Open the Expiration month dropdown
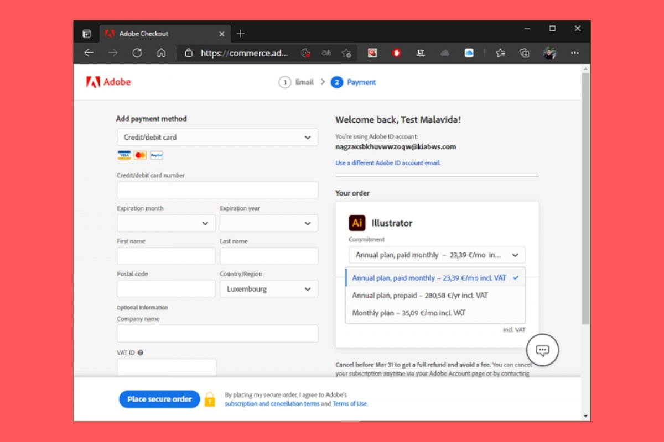Screen dimensions: 664x442 tap(166, 223)
